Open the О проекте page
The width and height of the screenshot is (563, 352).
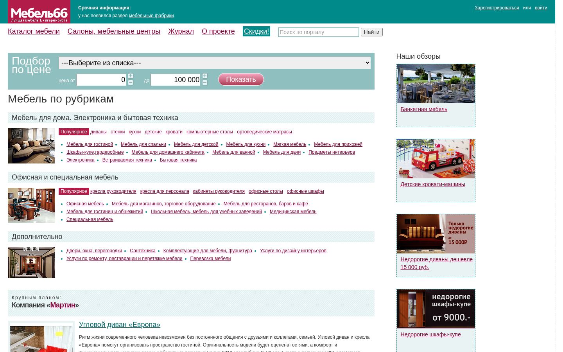(x=218, y=31)
